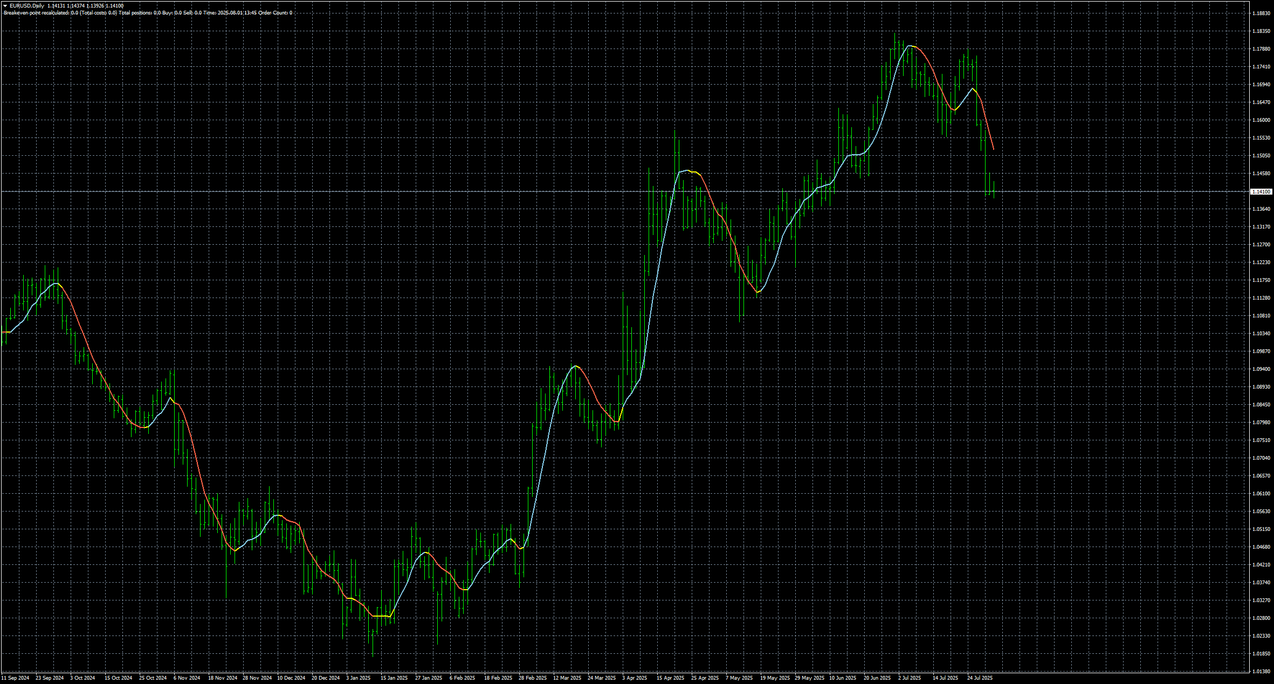Click the EURUSD,Daily chart title text
1274x684 pixels.
click(27, 6)
